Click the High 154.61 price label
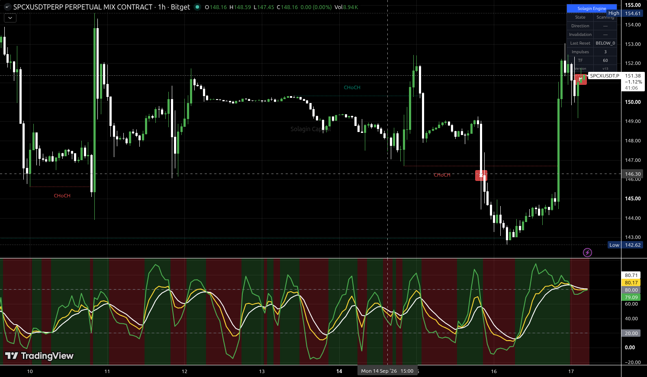The height and width of the screenshot is (377, 647). (x=624, y=13)
